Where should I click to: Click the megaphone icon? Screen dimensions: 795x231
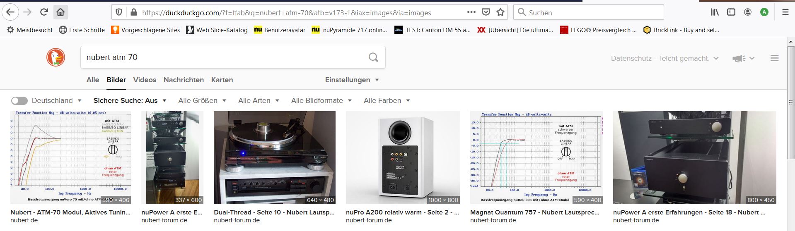coord(739,59)
